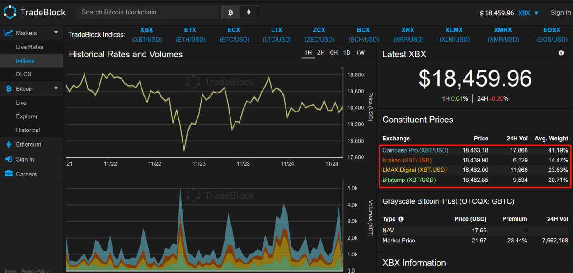This screenshot has height=273, width=573.
Task: Click the Latest XBX price $18,459.96
Action: coord(475,79)
